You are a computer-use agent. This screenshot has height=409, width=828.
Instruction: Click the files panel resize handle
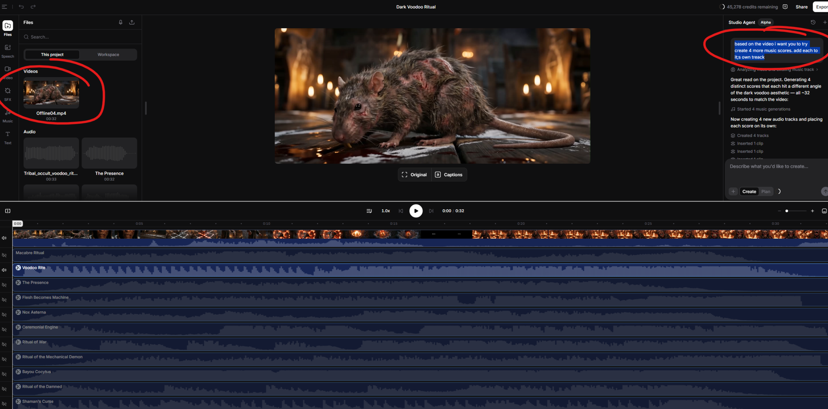point(146,108)
